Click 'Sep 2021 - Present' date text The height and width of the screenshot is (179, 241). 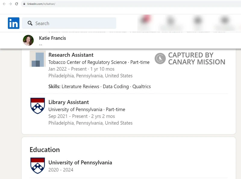tap(68, 116)
